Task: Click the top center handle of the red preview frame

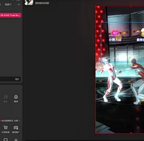Action: [x=131, y=7]
